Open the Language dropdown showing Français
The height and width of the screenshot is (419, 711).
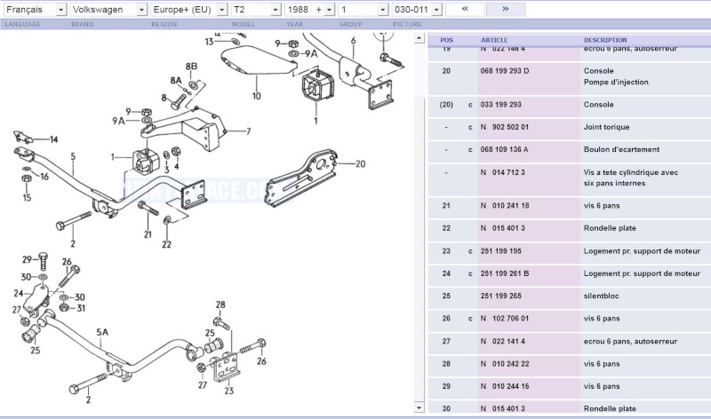34,9
